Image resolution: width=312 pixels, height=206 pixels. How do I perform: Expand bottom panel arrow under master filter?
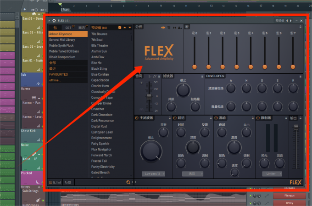click(136, 182)
